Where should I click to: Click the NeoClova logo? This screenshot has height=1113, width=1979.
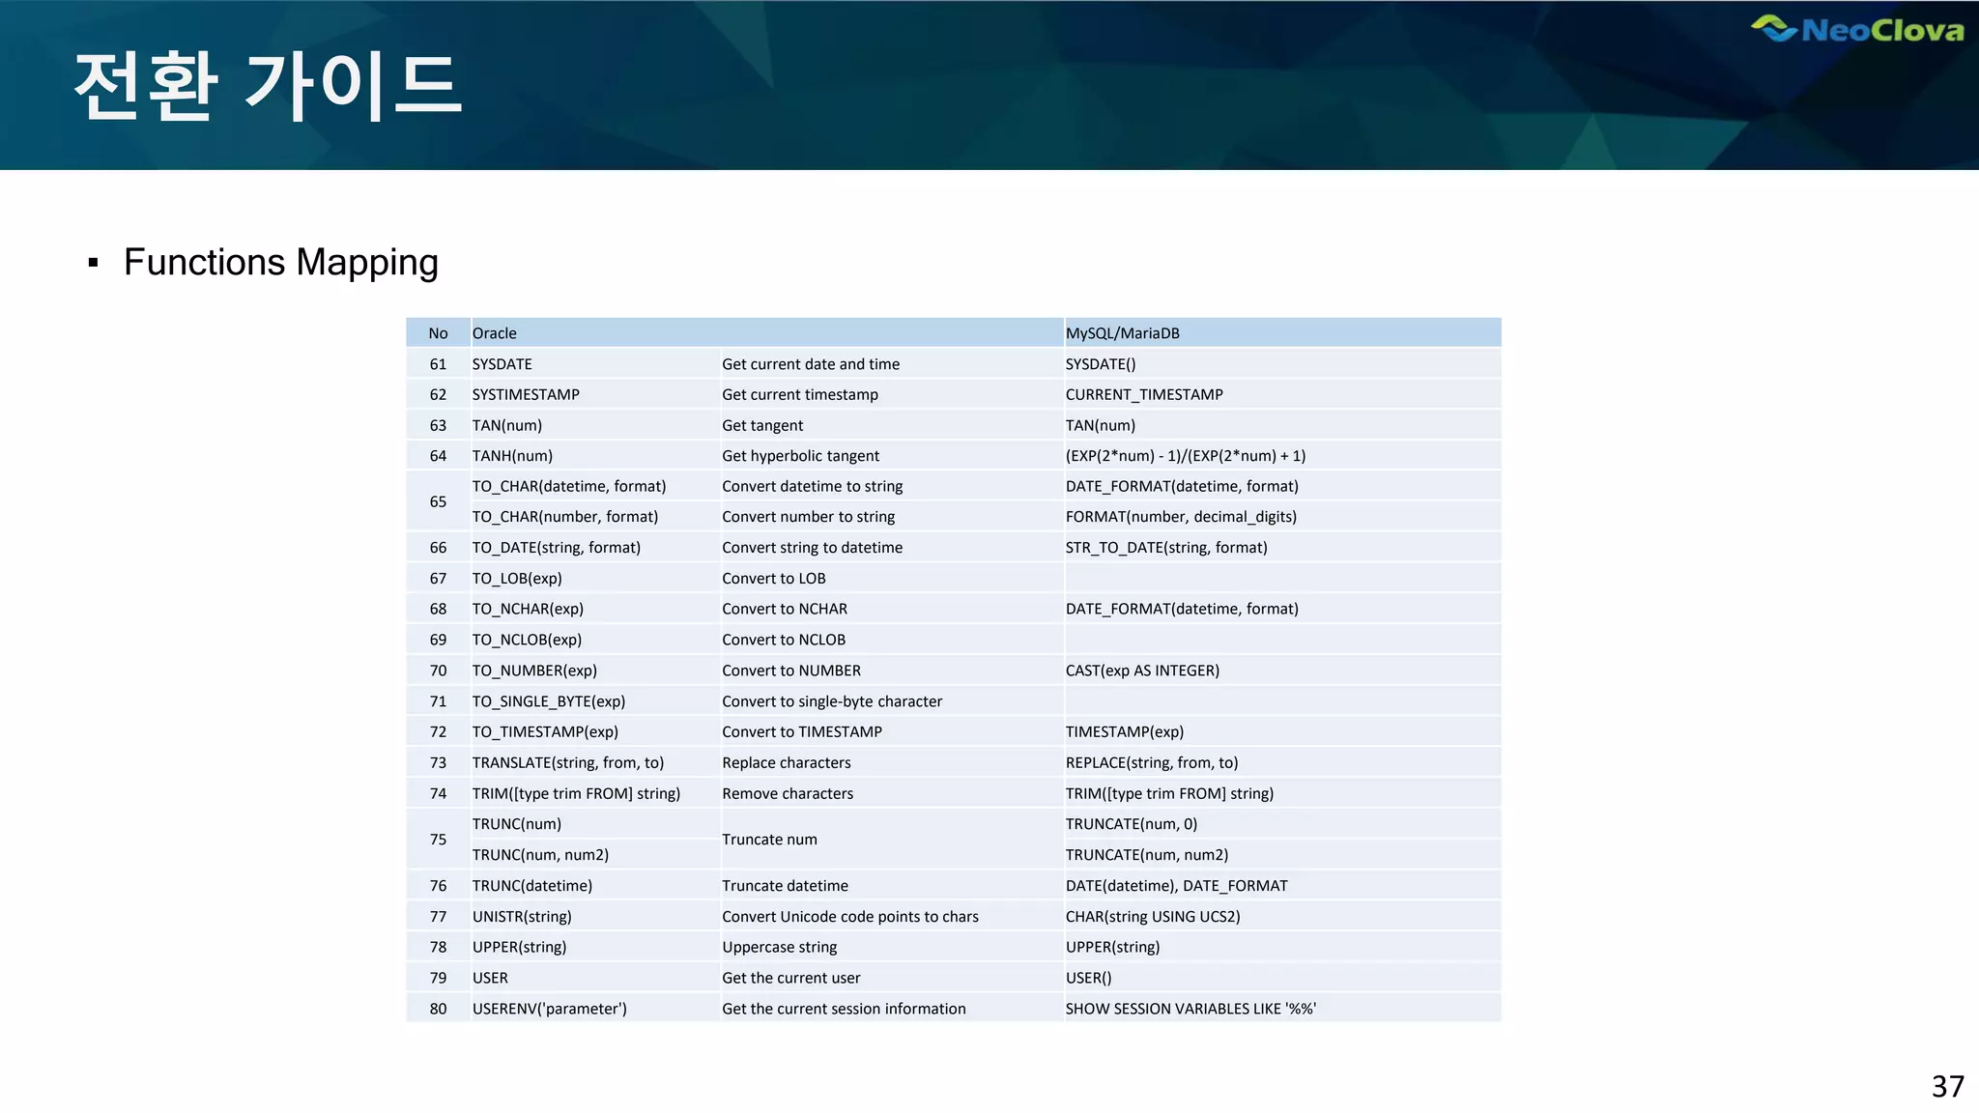pyautogui.click(x=1857, y=30)
